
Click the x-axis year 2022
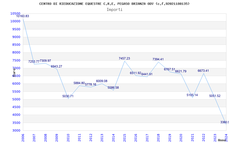coord(204,138)
